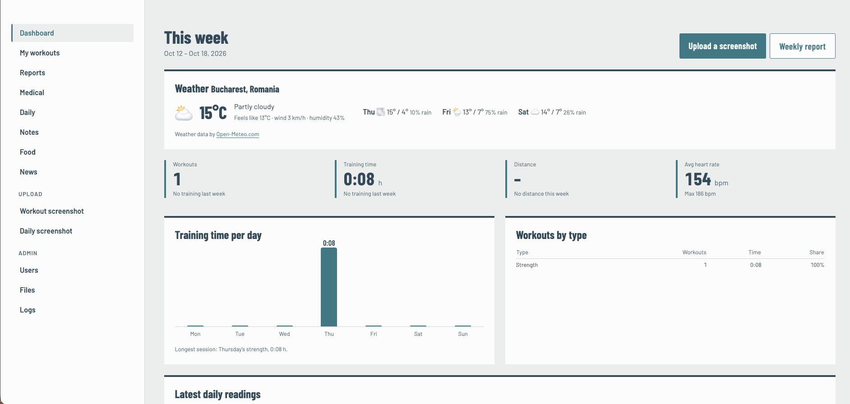View the admin Logs page
Image resolution: width=850 pixels, height=404 pixels.
(72, 310)
